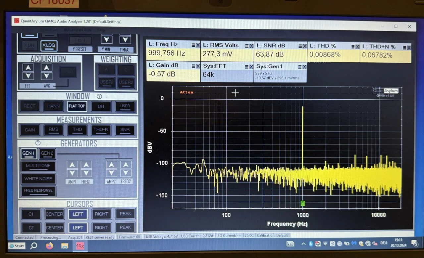Viewport: 424px width, 258px height.
Task: Lower Y MAX using the down arrow
Action: point(125,40)
